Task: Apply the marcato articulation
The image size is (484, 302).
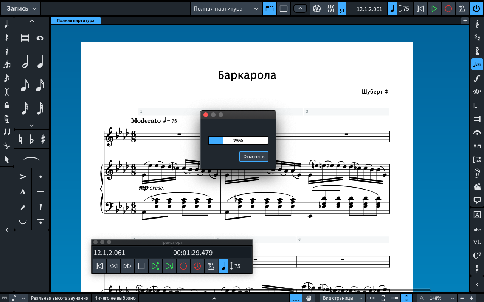Action: pyautogui.click(x=23, y=191)
